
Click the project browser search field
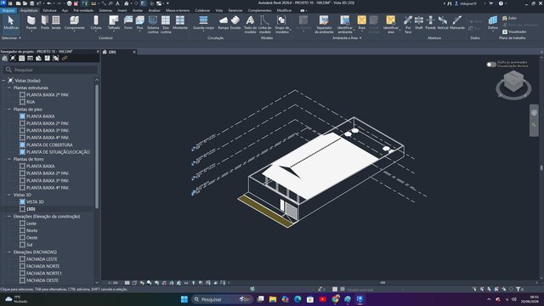point(51,70)
